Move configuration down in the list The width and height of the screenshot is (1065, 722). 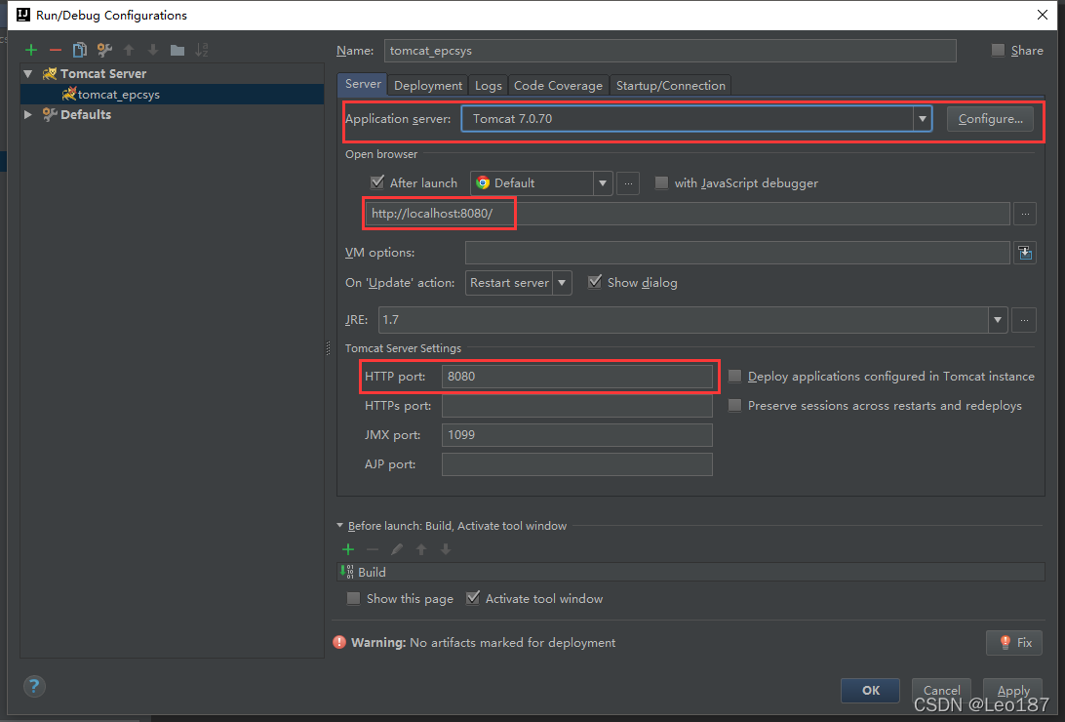coord(153,50)
